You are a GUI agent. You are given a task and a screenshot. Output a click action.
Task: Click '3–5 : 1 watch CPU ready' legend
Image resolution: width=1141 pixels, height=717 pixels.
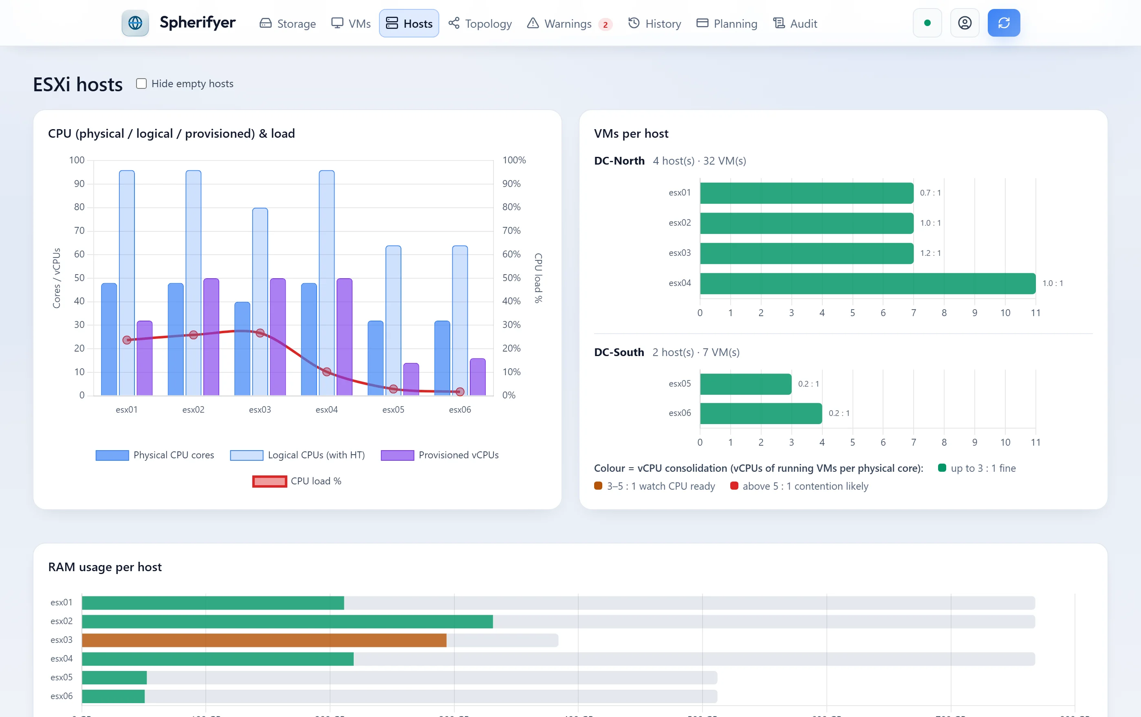(x=655, y=486)
